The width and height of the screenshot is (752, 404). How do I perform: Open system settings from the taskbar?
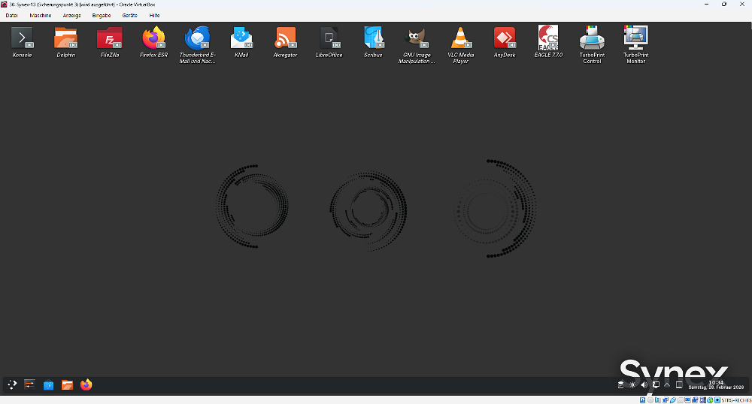(x=30, y=385)
